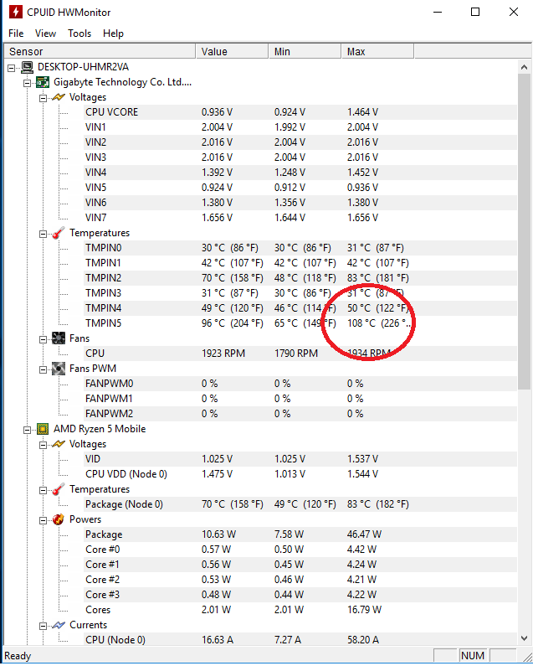Open the Help menu
This screenshot has height=666, width=533.
[x=113, y=34]
